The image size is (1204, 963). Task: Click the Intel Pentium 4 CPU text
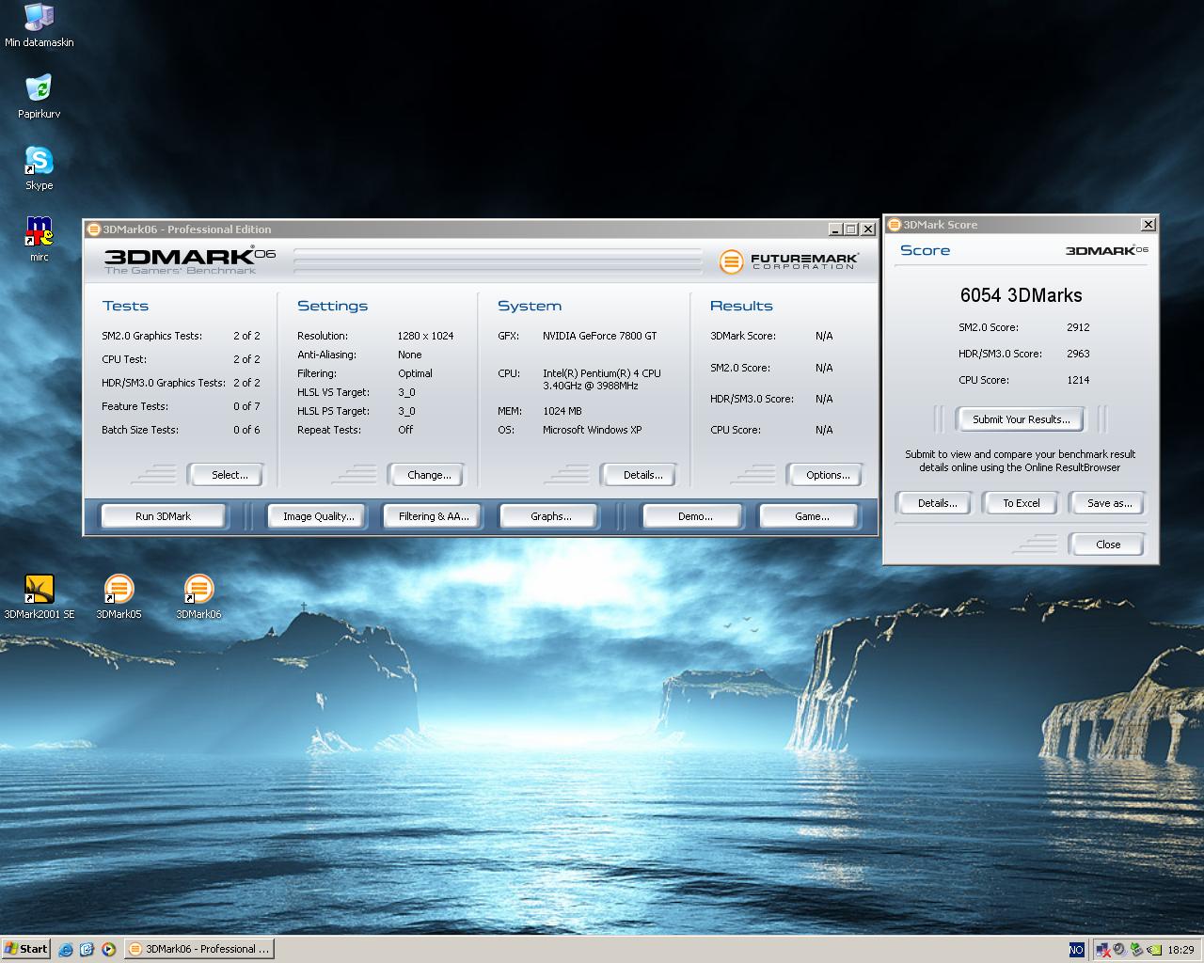602,379
